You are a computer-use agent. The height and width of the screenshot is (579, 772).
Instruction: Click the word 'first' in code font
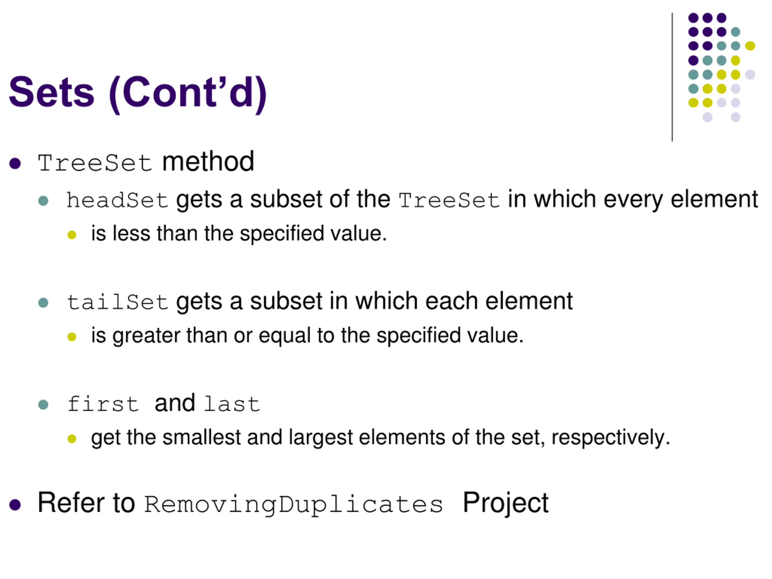[103, 404]
